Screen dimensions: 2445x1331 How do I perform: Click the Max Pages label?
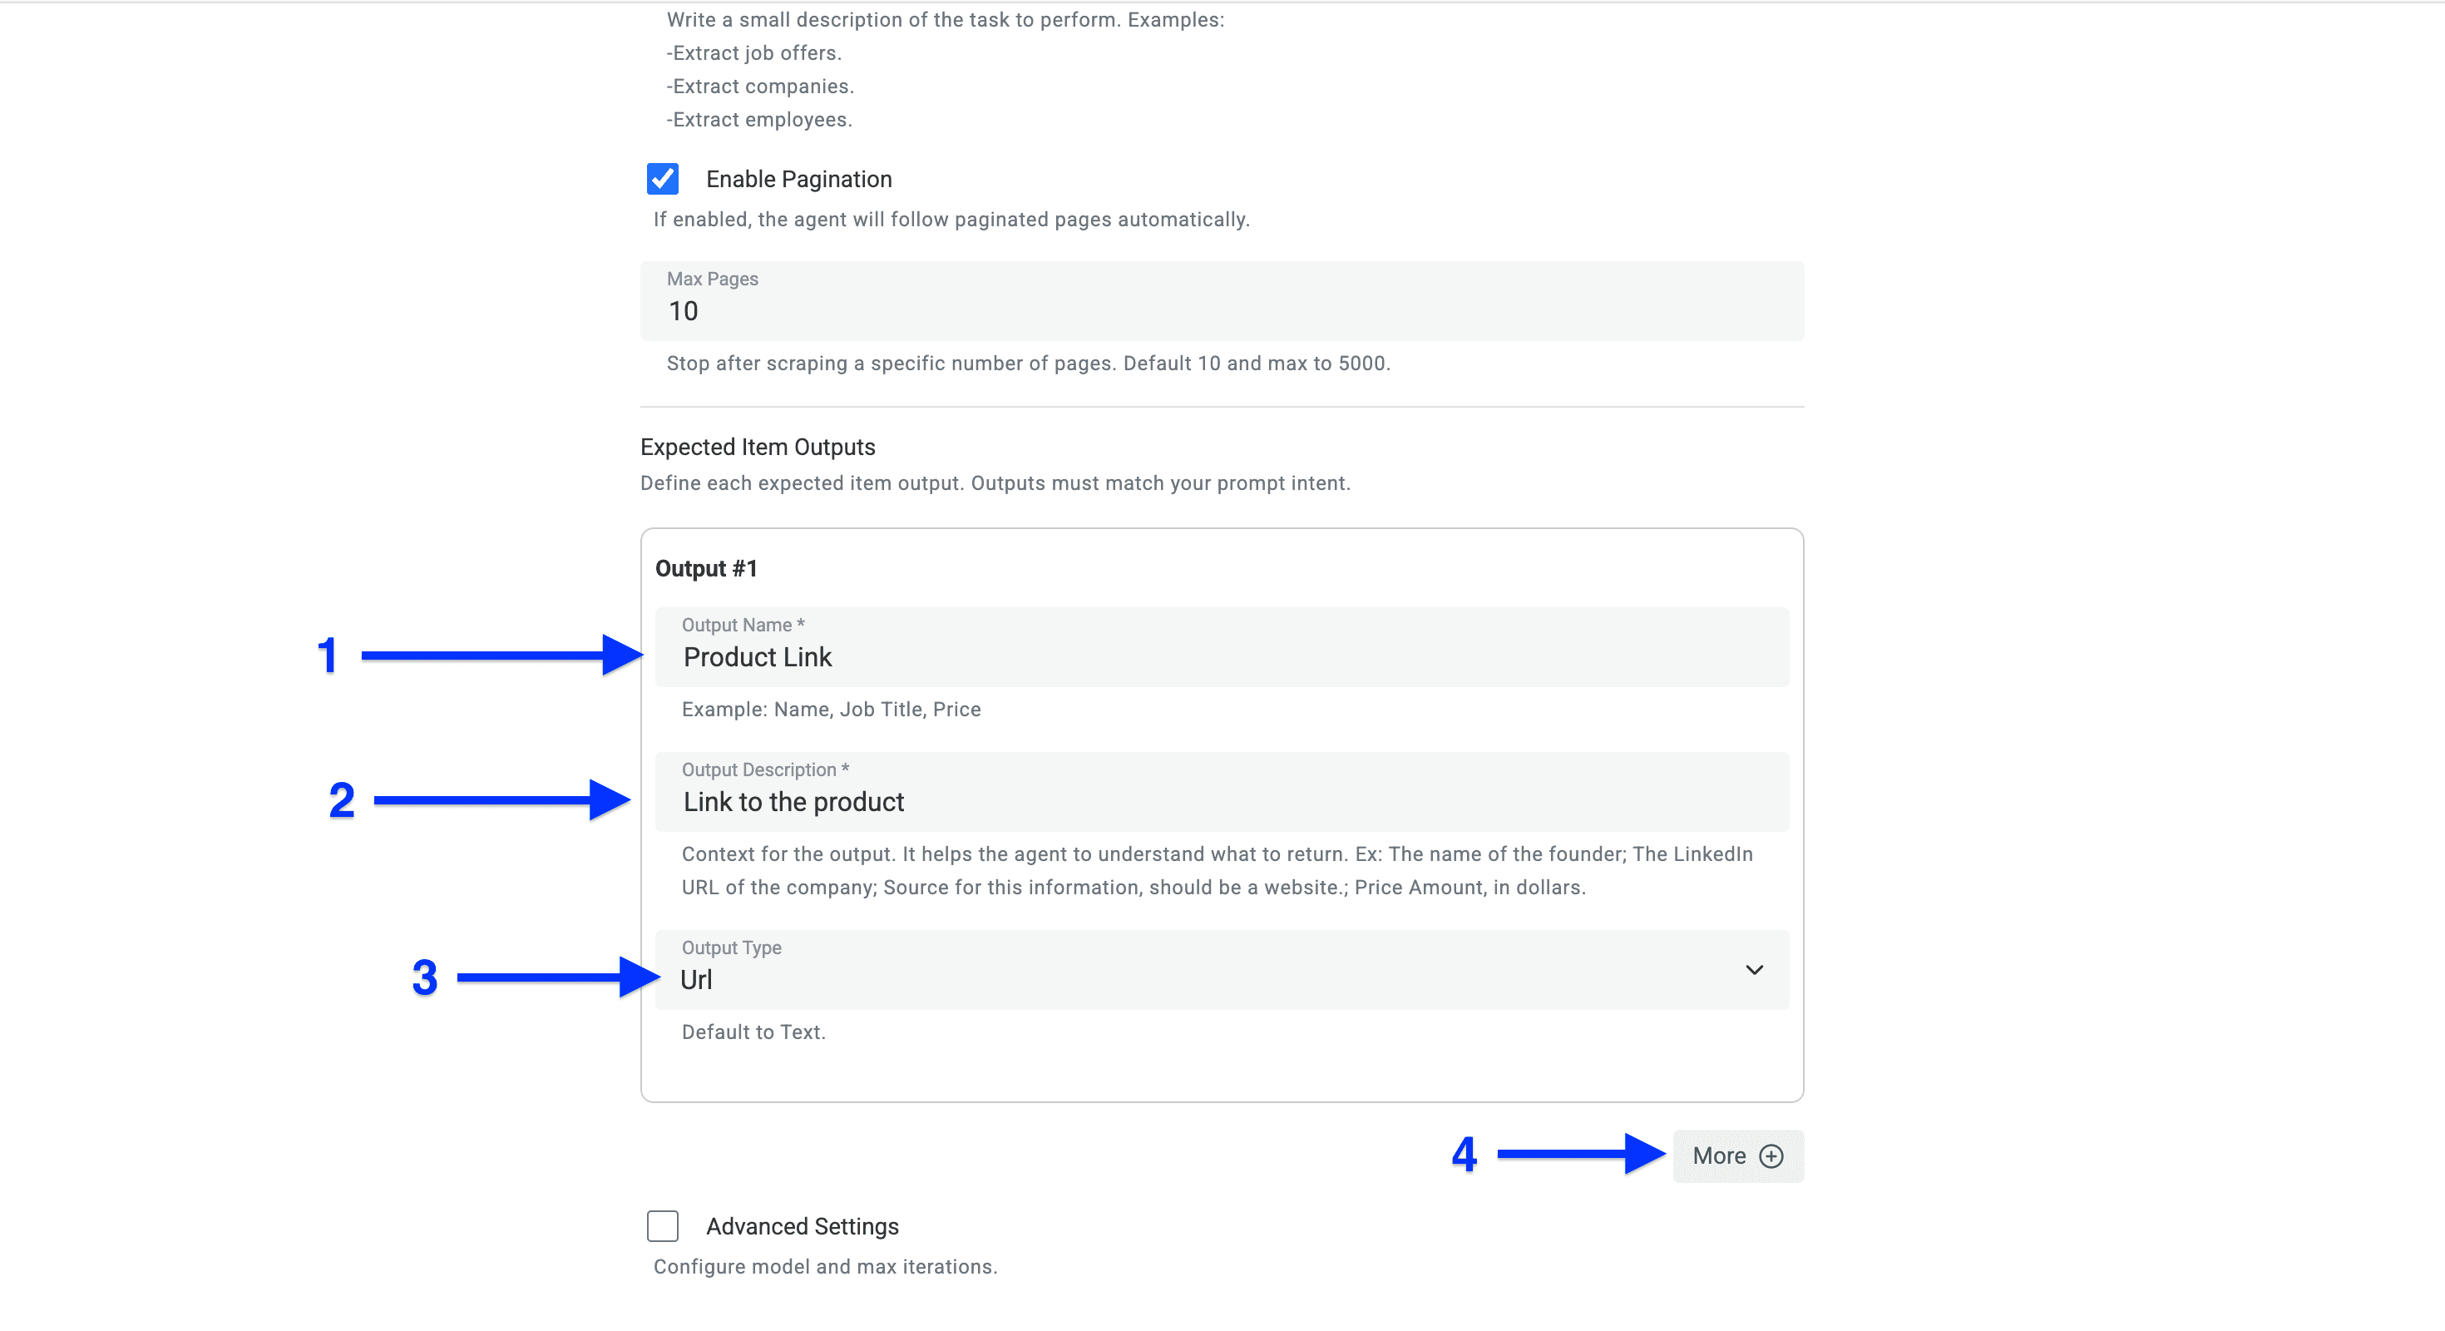click(x=713, y=278)
